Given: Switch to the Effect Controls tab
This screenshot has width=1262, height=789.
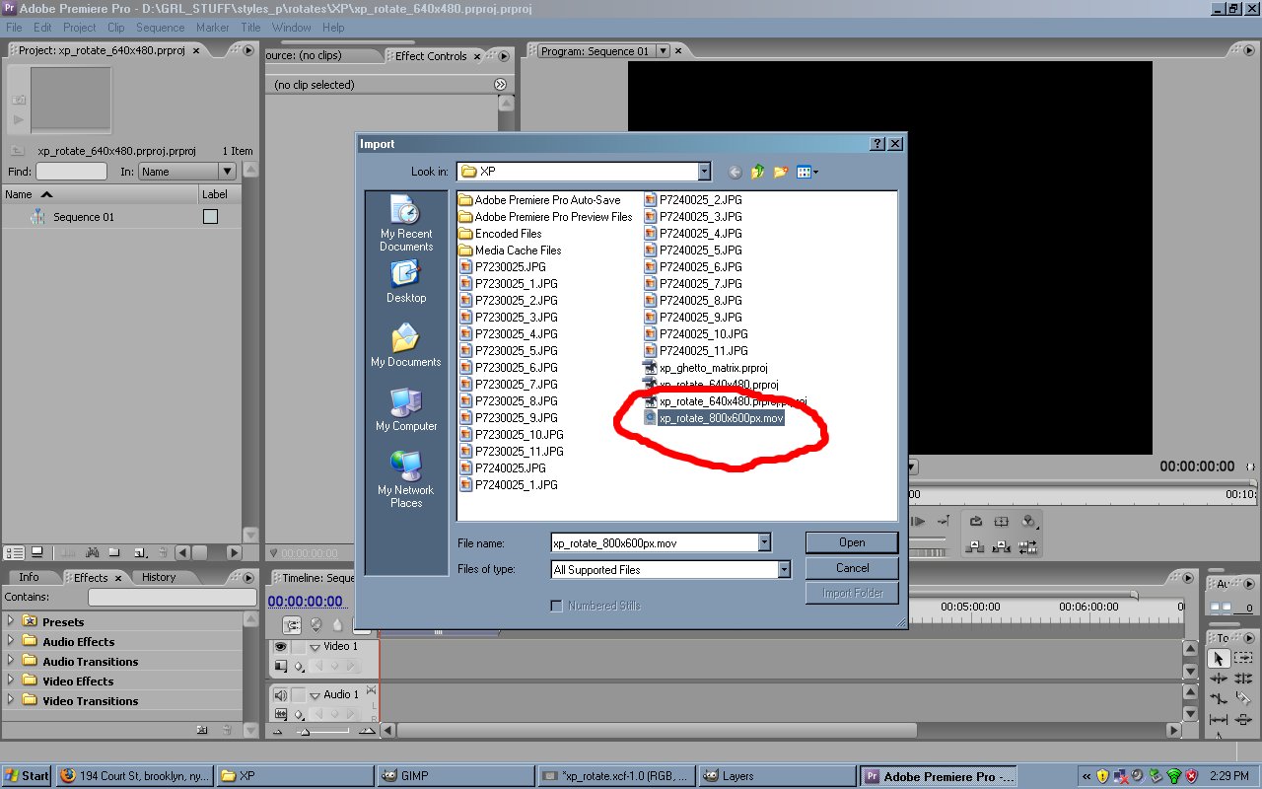Looking at the screenshot, I should pos(431,56).
